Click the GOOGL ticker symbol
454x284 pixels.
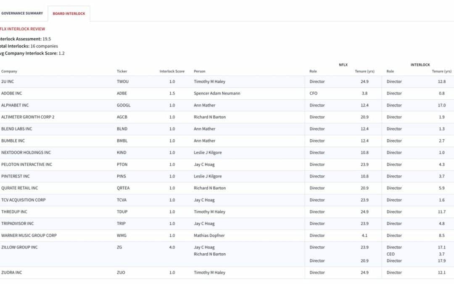point(124,105)
